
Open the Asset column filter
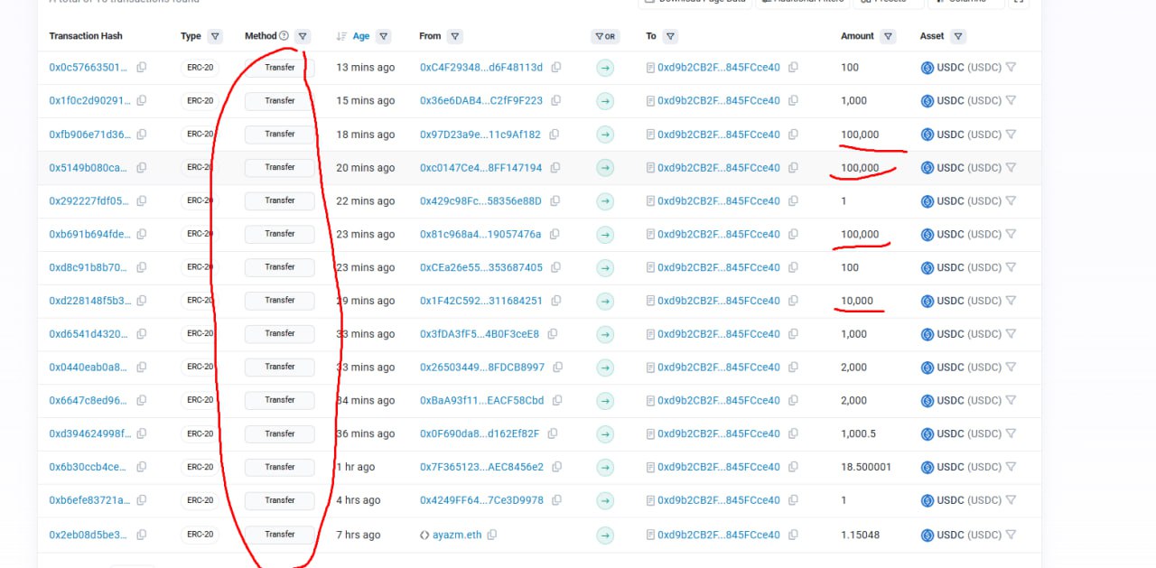click(x=958, y=37)
